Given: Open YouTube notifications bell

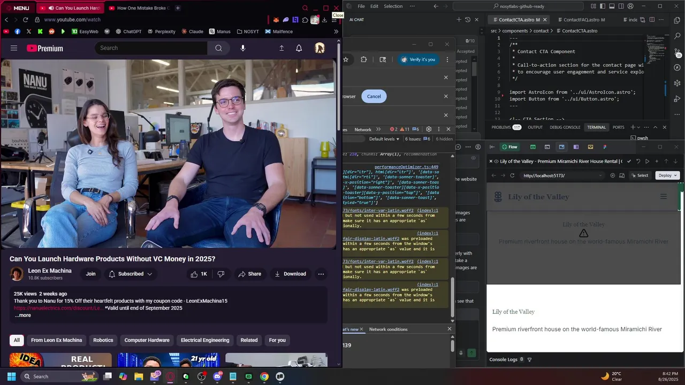Looking at the screenshot, I should click(299, 48).
